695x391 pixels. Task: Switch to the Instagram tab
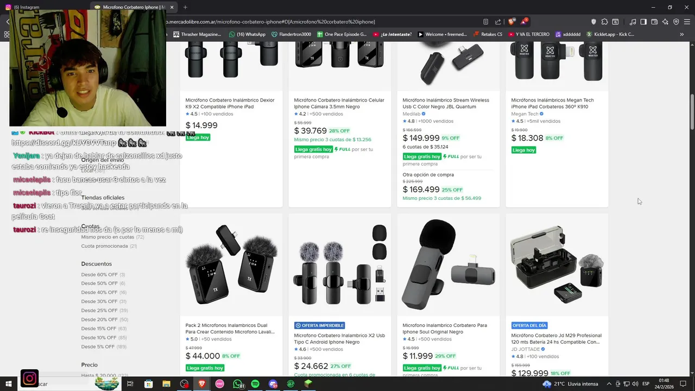tap(46, 7)
